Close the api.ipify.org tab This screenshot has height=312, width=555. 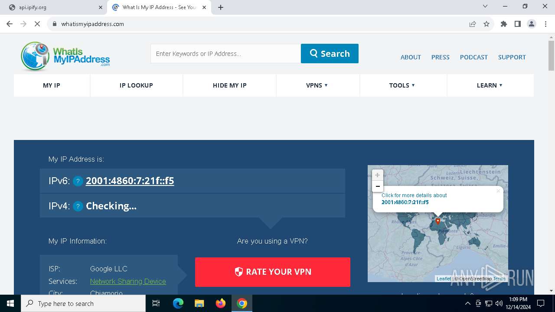pyautogui.click(x=101, y=7)
